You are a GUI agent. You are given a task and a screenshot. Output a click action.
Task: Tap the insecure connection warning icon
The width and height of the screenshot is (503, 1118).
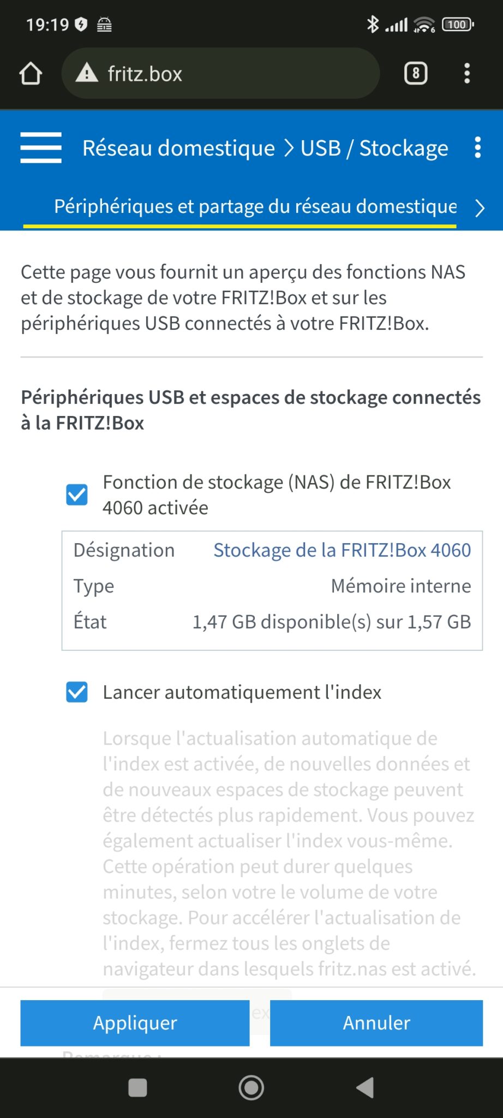click(87, 73)
